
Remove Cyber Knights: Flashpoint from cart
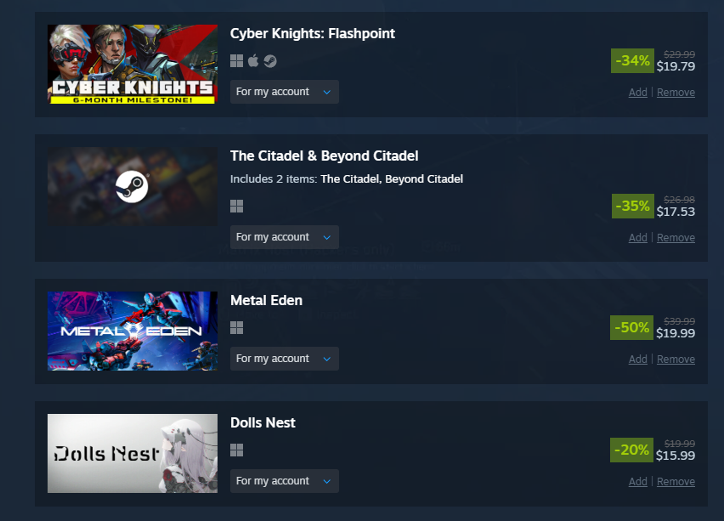pyautogui.click(x=676, y=93)
